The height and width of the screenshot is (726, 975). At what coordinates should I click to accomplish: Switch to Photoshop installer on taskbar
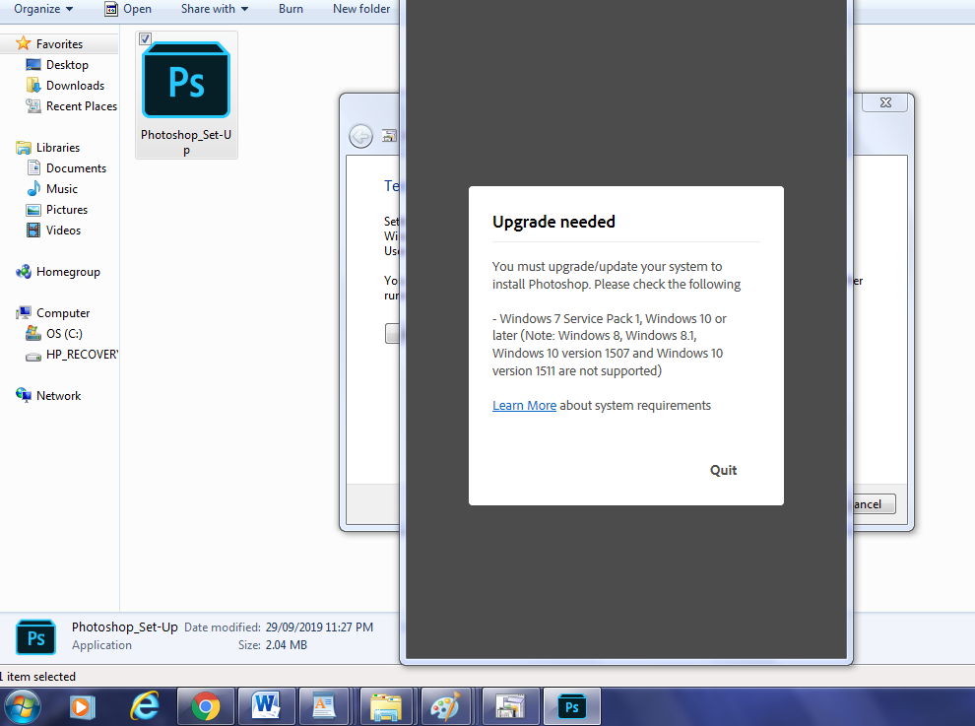point(572,706)
